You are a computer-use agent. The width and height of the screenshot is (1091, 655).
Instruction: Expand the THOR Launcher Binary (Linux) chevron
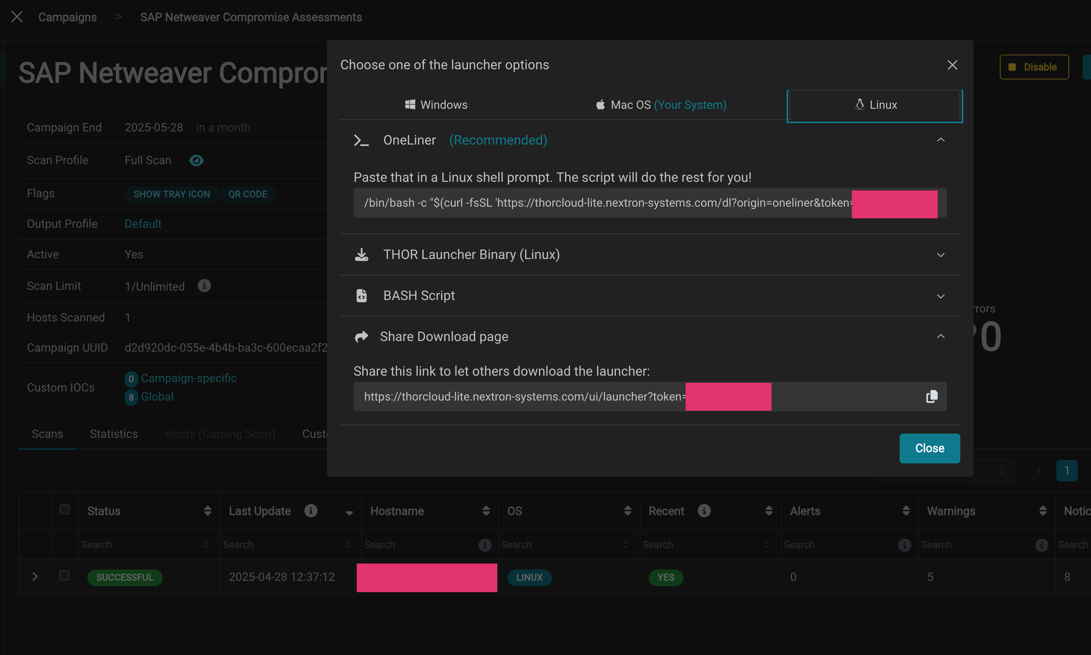pos(941,255)
